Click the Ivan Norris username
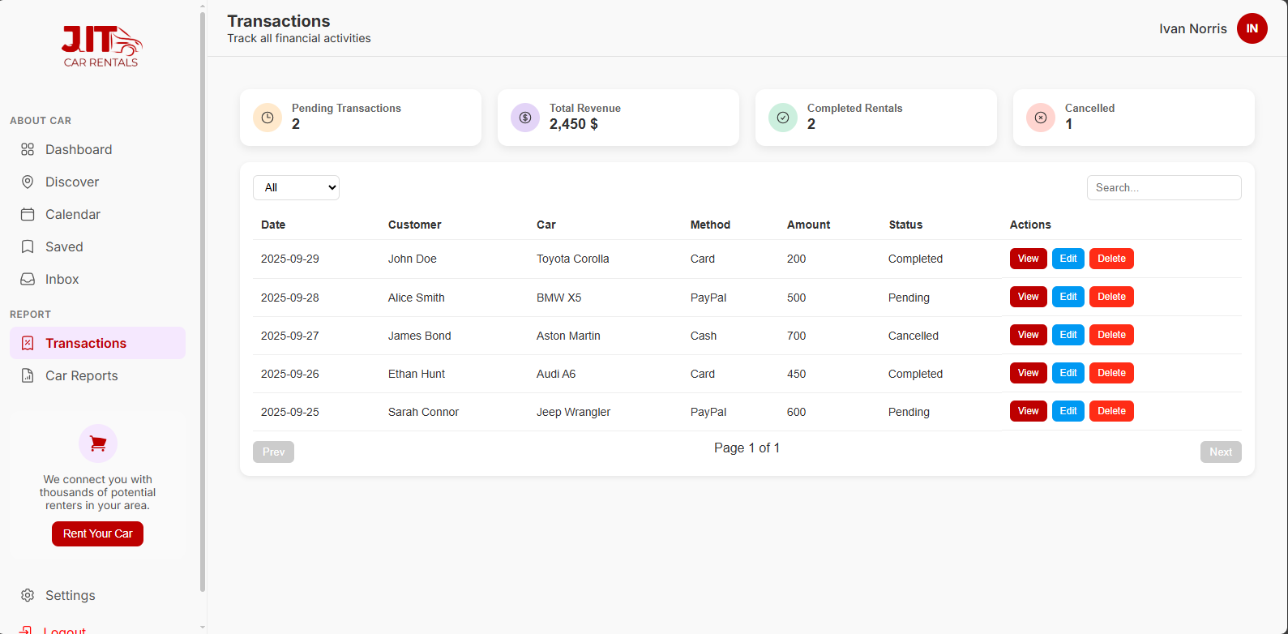The height and width of the screenshot is (634, 1288). point(1193,28)
